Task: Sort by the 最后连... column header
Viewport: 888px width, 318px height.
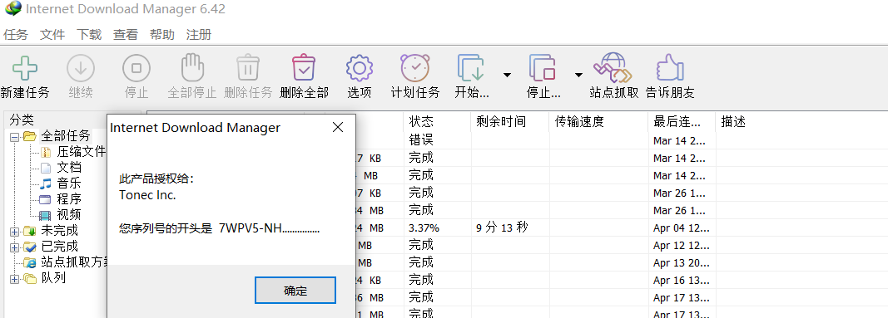Action: coord(682,121)
